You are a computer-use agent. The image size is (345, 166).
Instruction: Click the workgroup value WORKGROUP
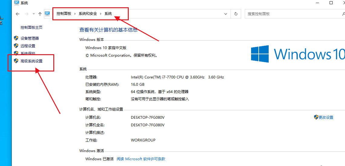143,140
